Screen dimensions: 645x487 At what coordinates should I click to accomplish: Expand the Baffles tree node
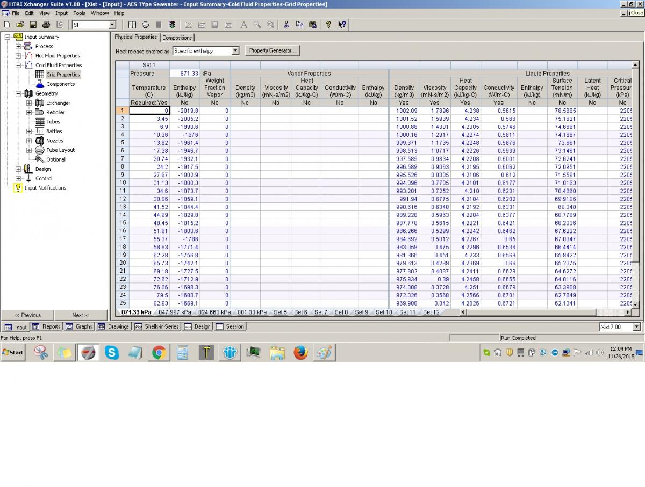pos(29,131)
